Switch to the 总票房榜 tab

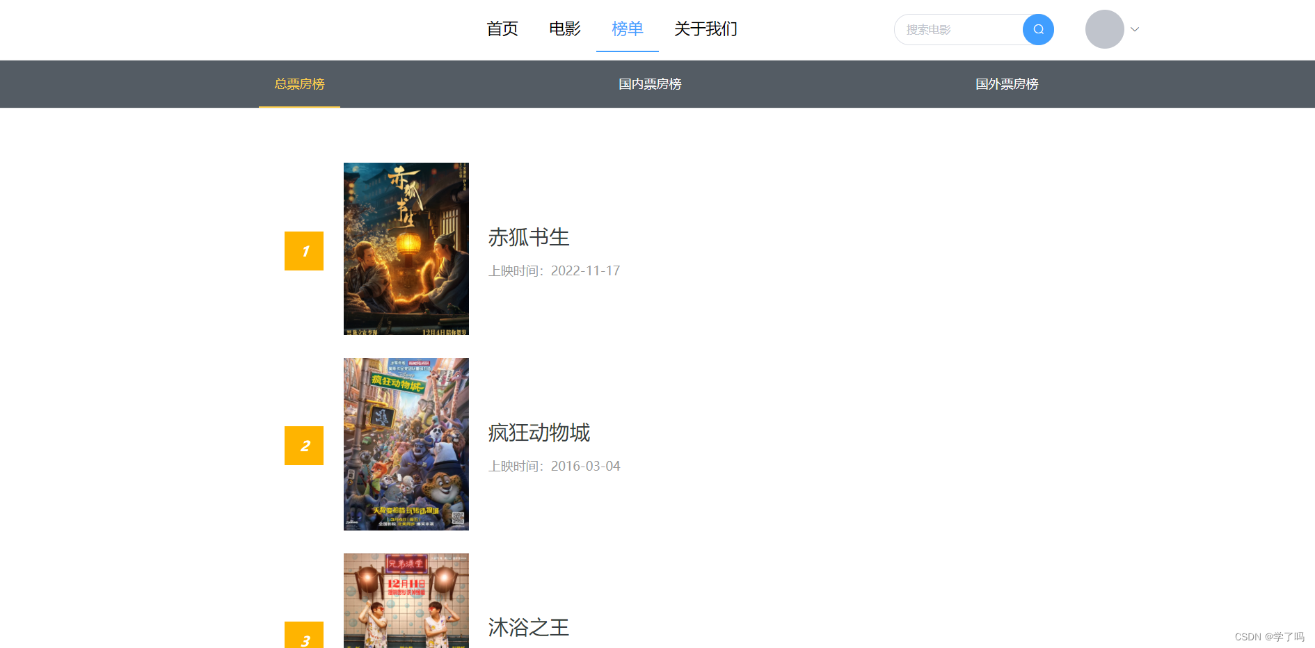[x=299, y=84]
